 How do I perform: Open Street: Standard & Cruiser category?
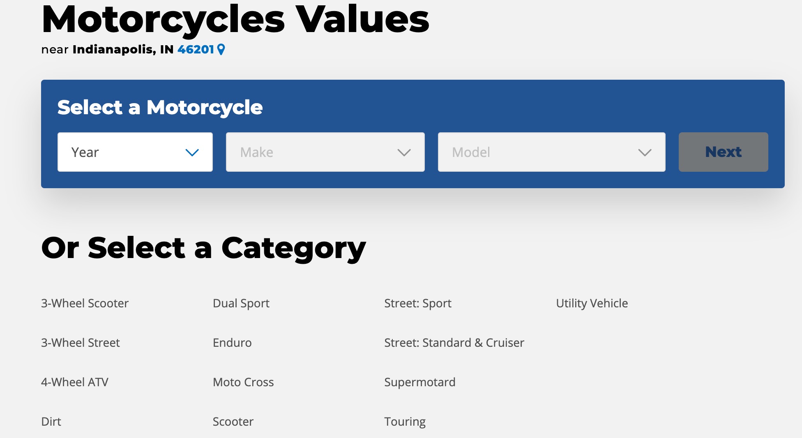coord(454,343)
